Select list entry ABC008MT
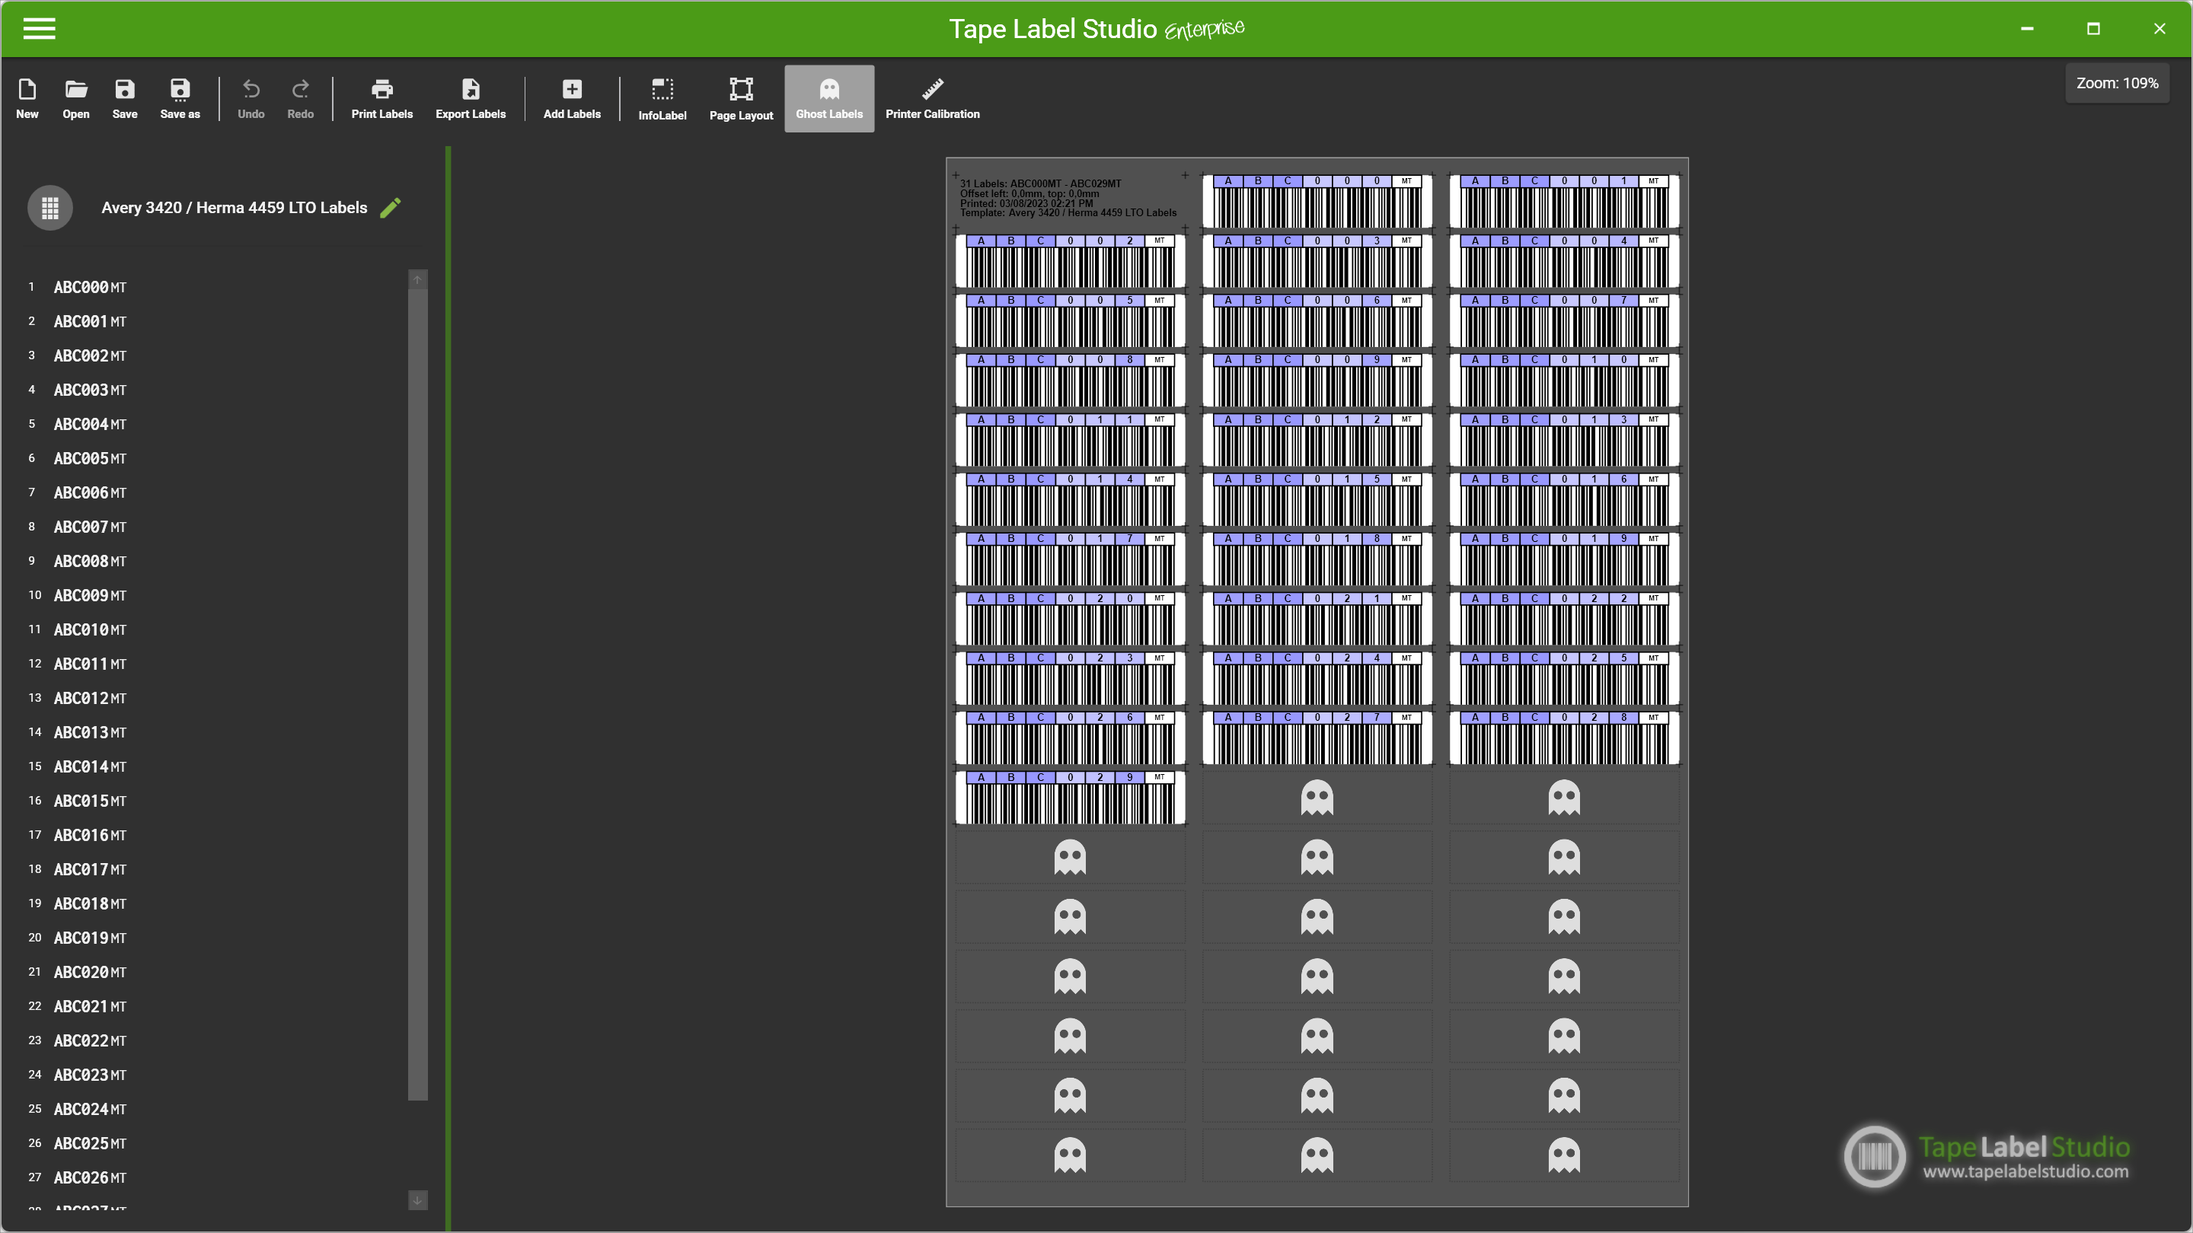 (89, 562)
